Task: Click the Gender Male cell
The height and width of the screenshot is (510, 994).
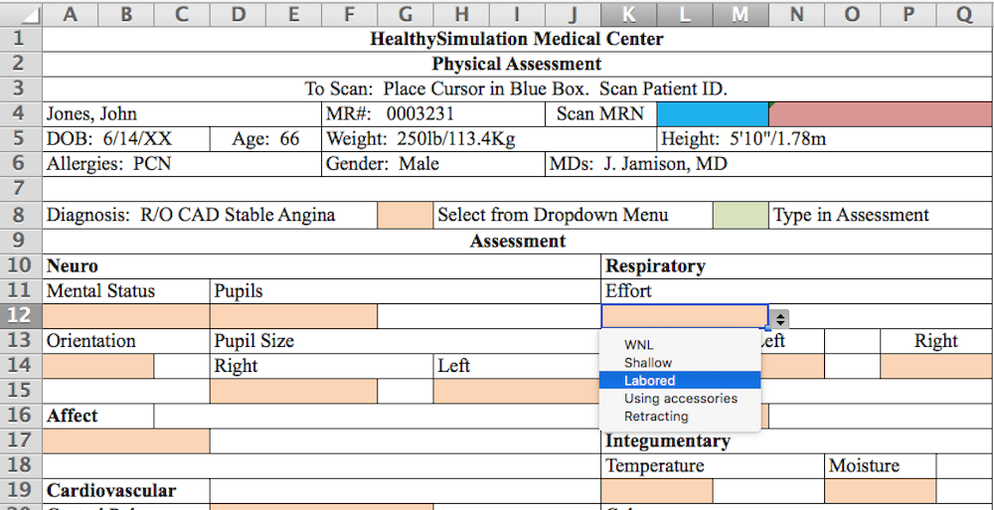Action: point(433,164)
